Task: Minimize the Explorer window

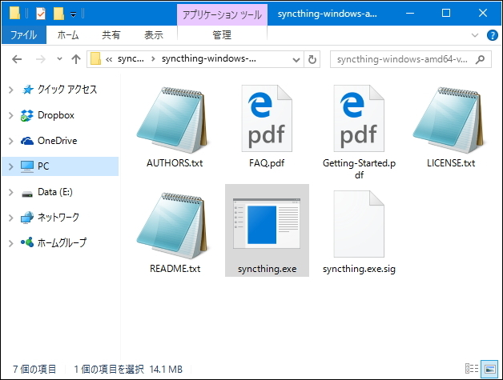Action: point(409,13)
